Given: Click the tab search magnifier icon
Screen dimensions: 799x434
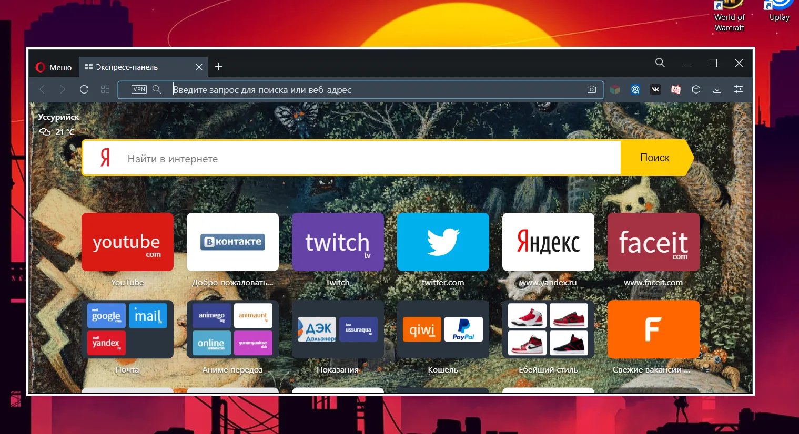Looking at the screenshot, I should [x=660, y=63].
